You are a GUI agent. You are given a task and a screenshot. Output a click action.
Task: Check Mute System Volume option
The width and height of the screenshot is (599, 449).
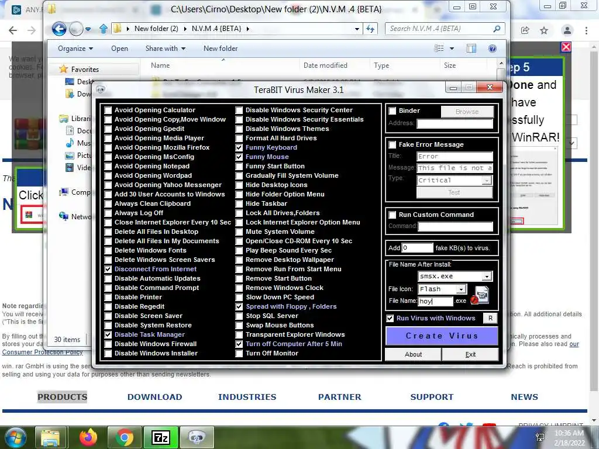239,232
